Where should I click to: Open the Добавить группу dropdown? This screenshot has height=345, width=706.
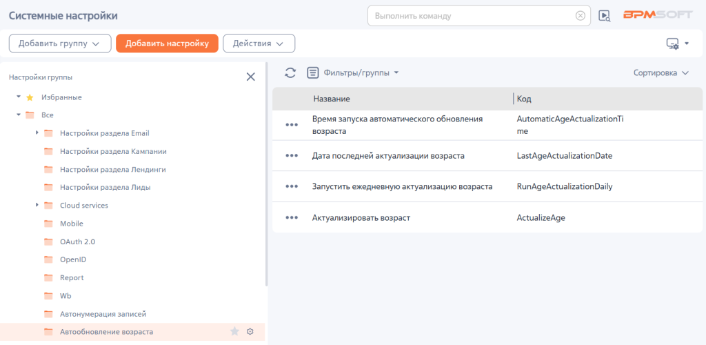click(x=60, y=43)
